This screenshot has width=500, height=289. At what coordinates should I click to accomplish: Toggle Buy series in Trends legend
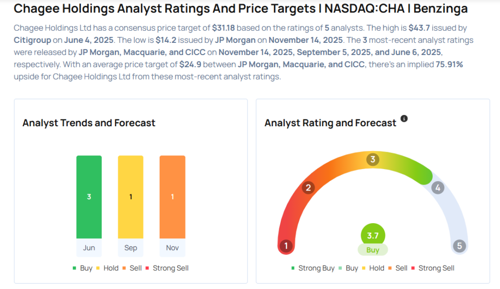pos(83,268)
